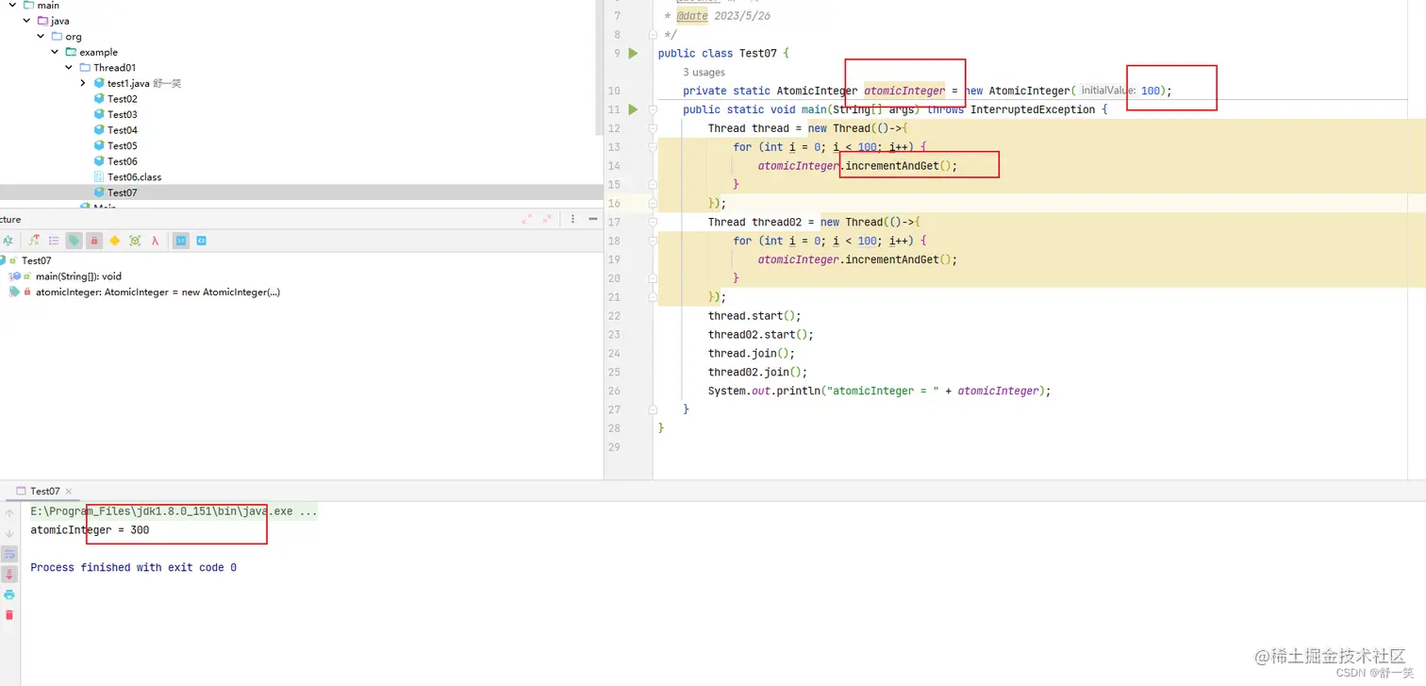Toggle show properties yellow diamond icon
This screenshot has height=686, width=1426.
tap(115, 241)
